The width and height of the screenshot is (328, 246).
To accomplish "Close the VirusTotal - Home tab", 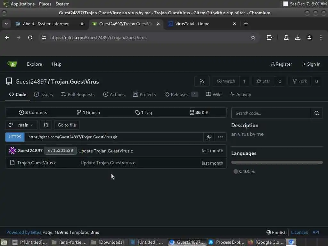I will (234, 24).
